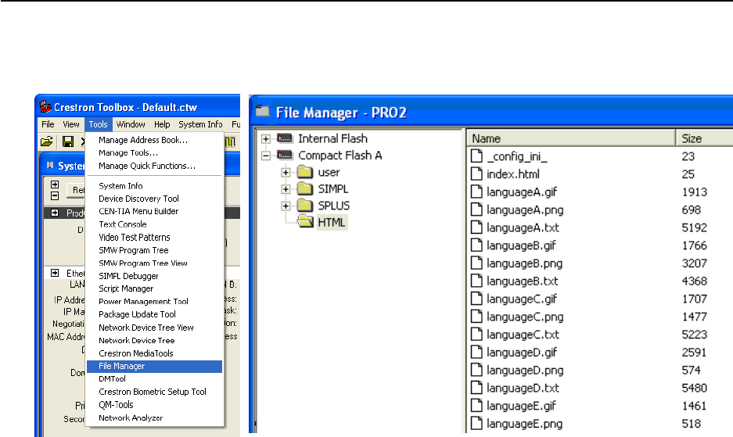Click the File Manager window title icon
Image resolution: width=733 pixels, height=437 pixels.
[262, 111]
